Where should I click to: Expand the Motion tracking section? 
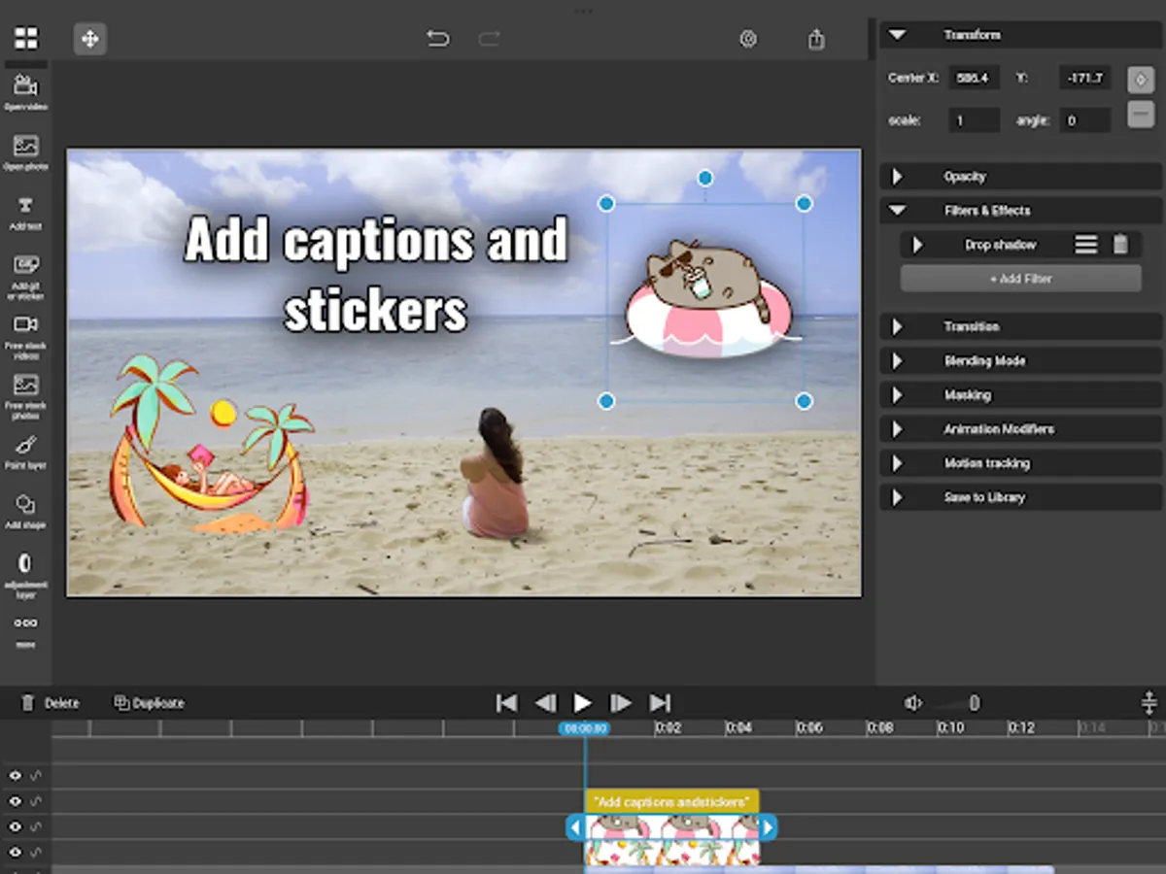(x=1020, y=463)
